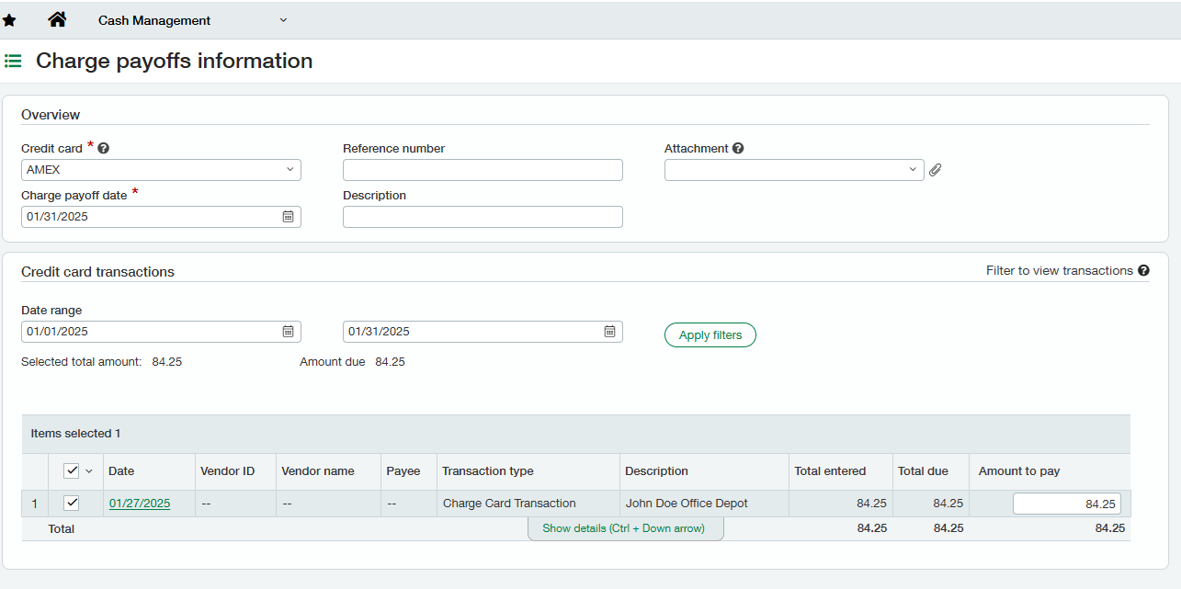The image size is (1181, 589).
Task: Click the paperclip attach file icon
Action: coord(935,170)
